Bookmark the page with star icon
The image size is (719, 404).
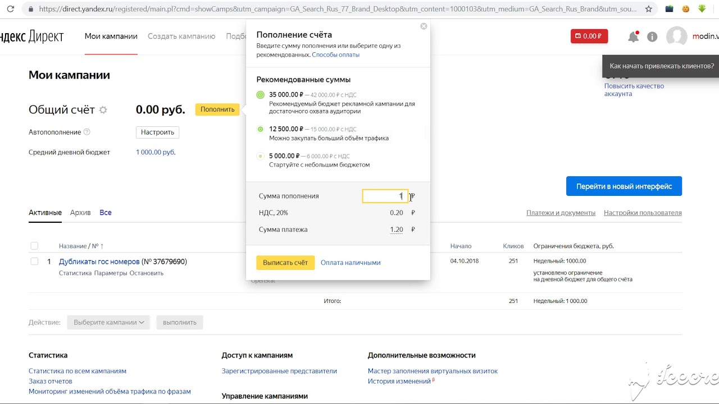tap(649, 9)
